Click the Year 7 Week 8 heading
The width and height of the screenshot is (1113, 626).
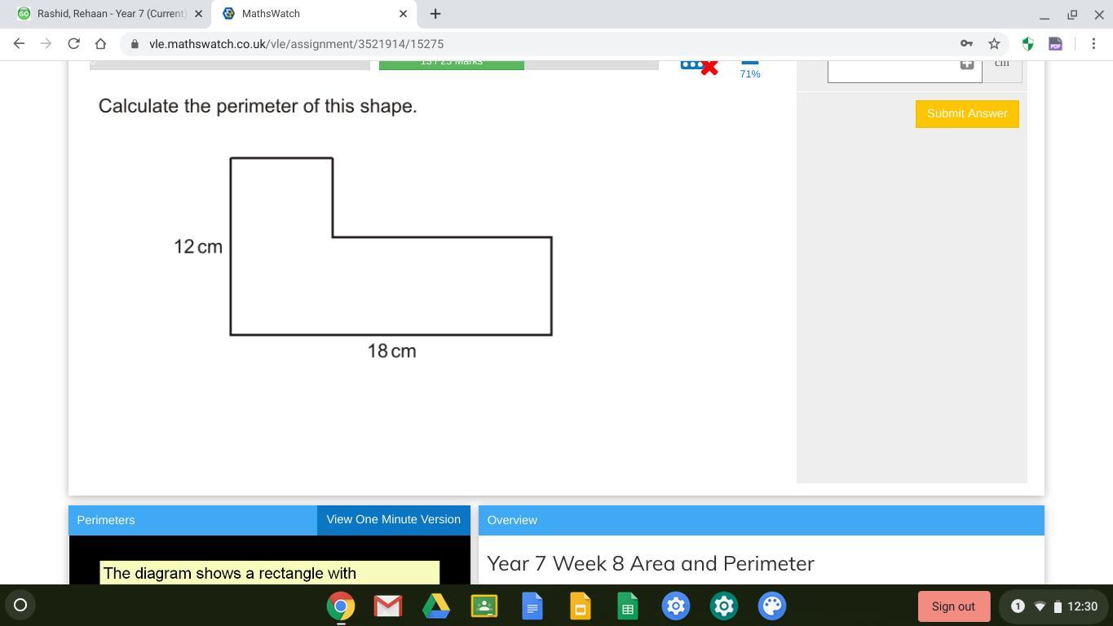[651, 563]
